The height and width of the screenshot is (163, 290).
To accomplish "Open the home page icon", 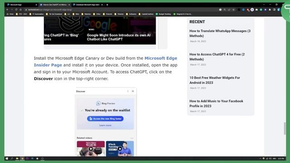I will coord(21,10).
